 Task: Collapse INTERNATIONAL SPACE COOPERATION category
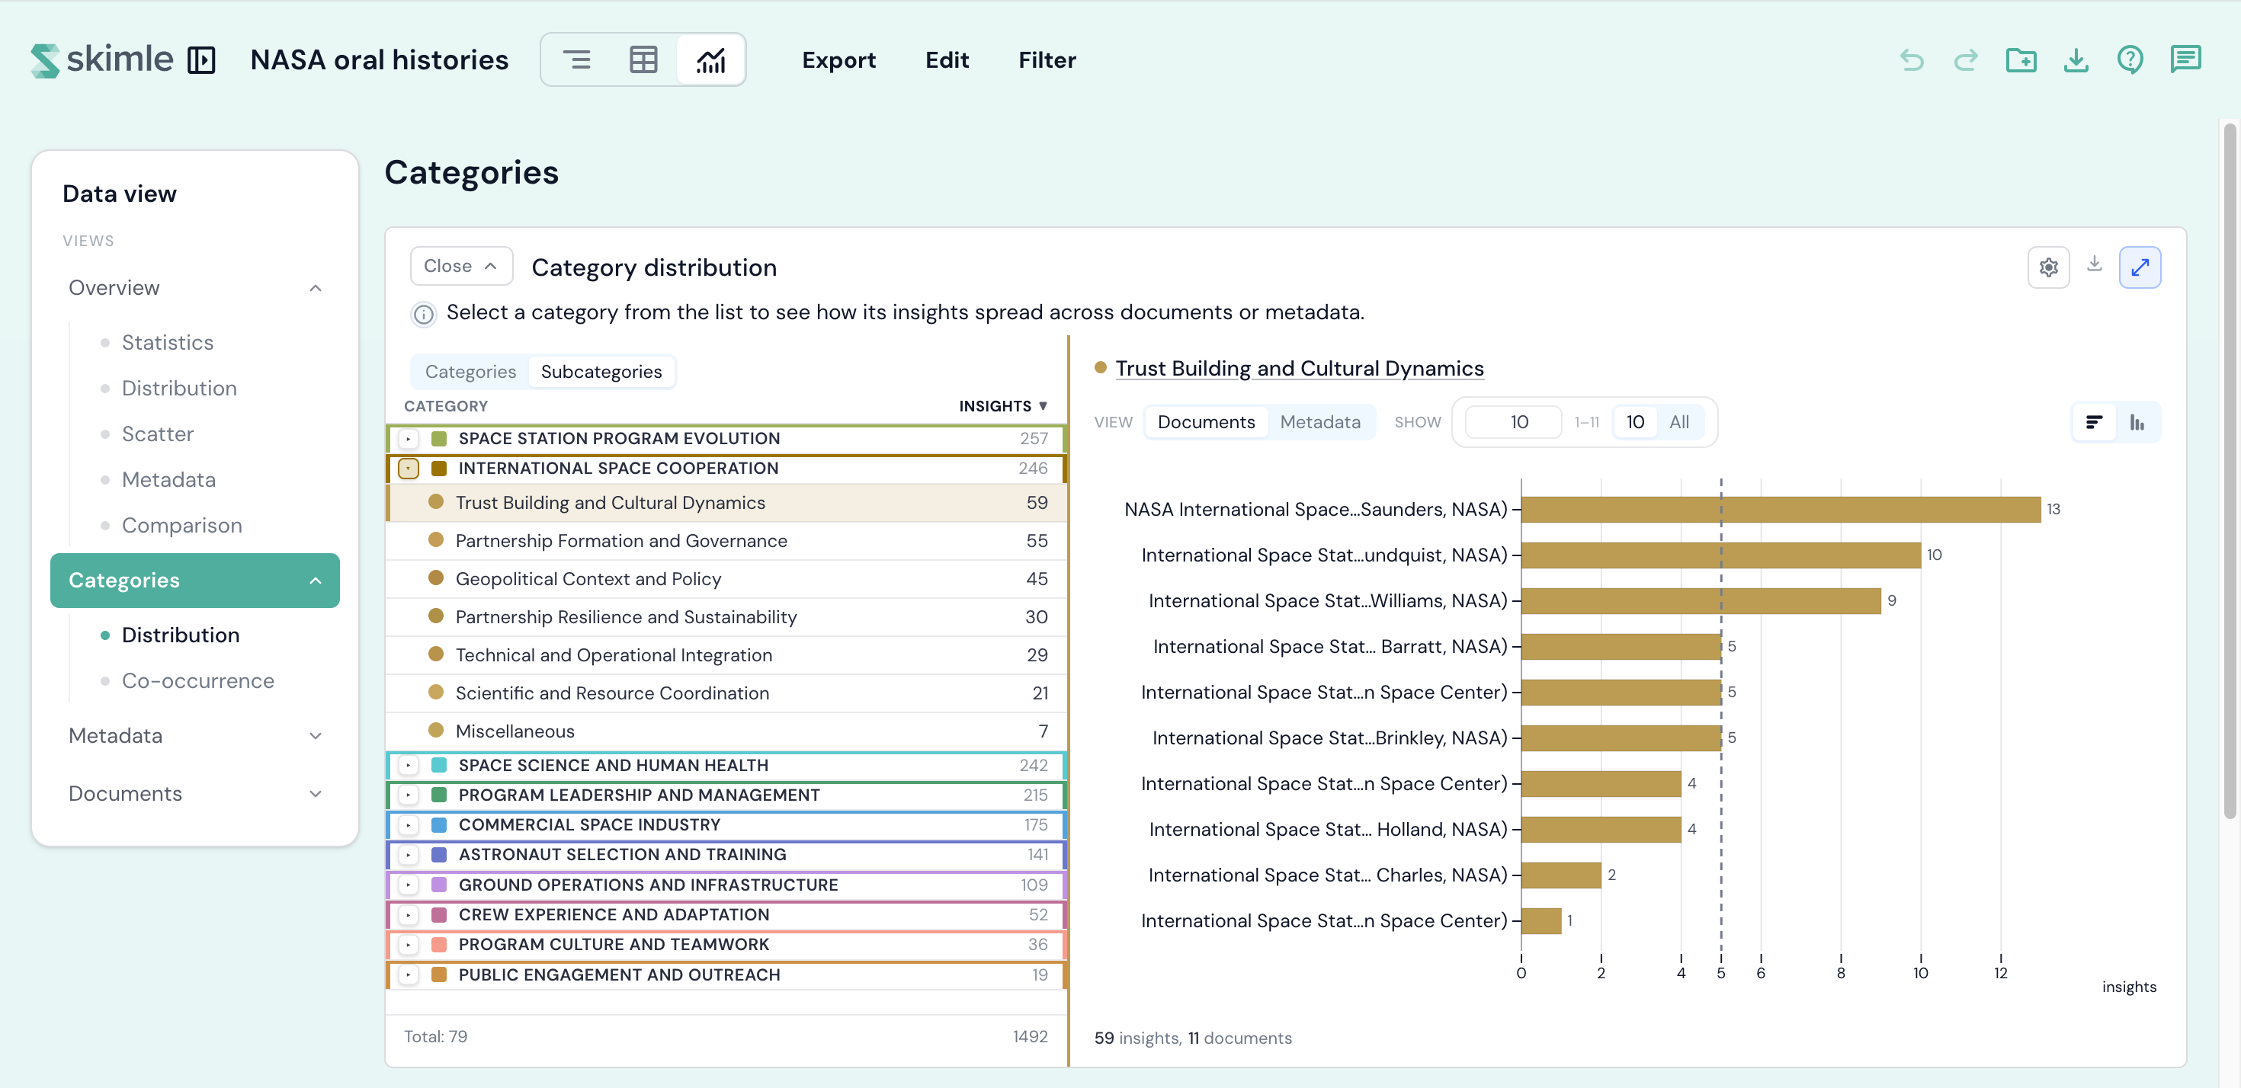408,469
